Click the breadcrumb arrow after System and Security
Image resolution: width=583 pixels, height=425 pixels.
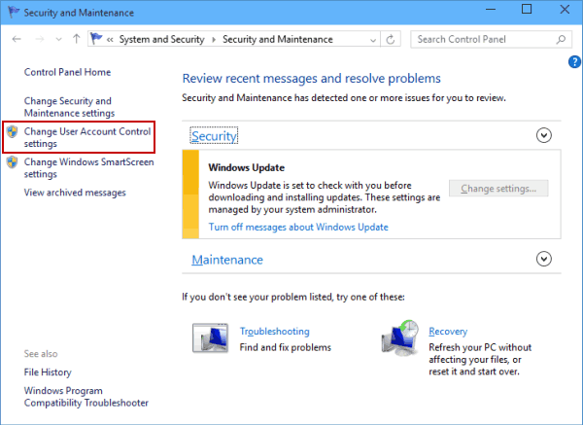pos(214,40)
